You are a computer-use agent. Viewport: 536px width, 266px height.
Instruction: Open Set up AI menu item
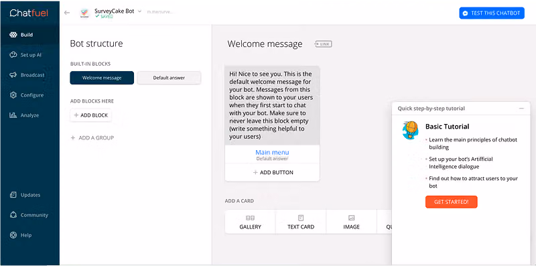click(29, 55)
